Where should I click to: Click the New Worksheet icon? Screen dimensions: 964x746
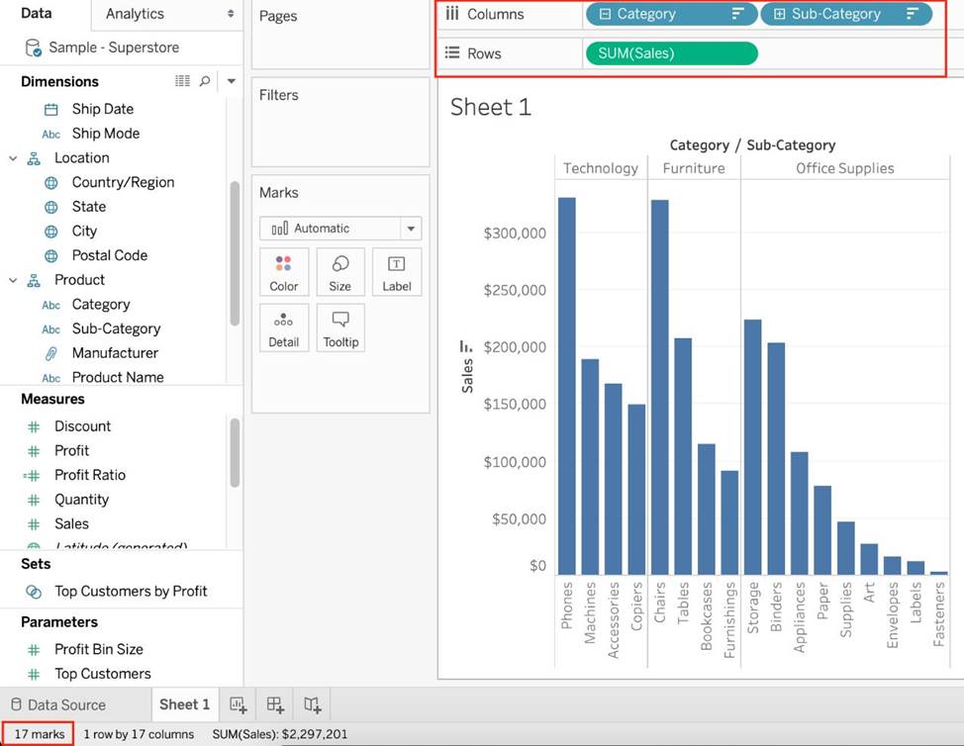pos(239,704)
